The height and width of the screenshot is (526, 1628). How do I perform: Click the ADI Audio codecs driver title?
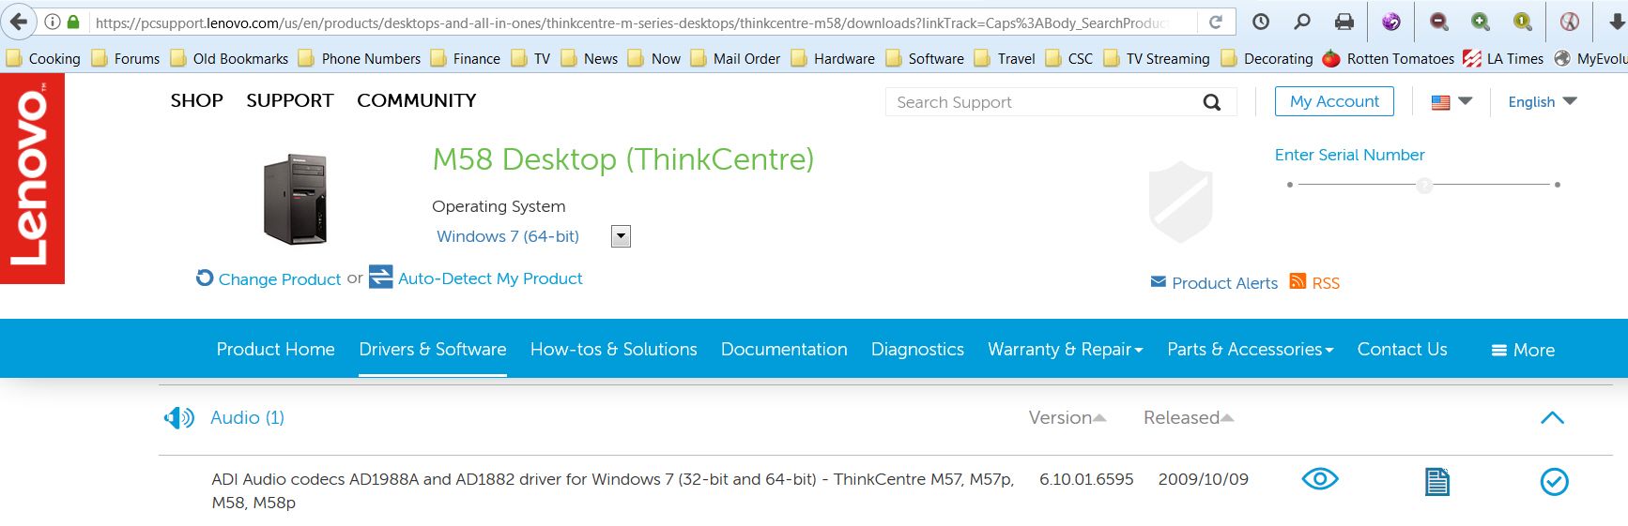[612, 490]
